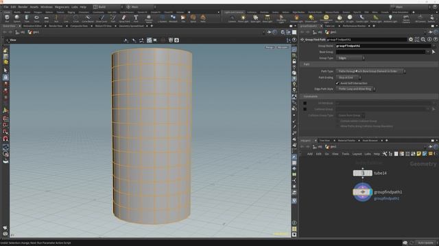Add an Area Light from the shelf
The height and width of the screenshot is (246, 439).
point(267,18)
